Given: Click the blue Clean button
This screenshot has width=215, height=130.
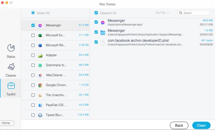Looking at the screenshot, I should tap(201, 125).
